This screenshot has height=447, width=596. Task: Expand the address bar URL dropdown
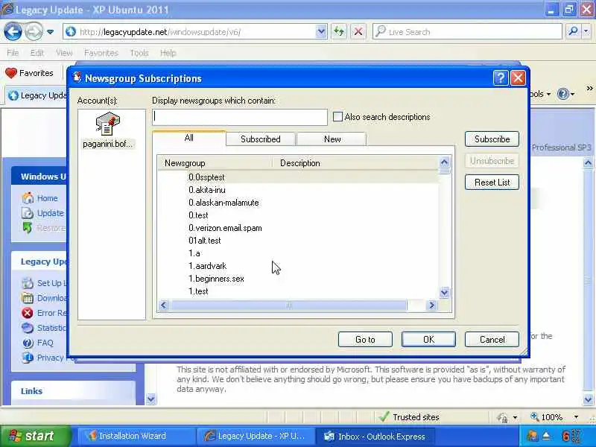(321, 32)
